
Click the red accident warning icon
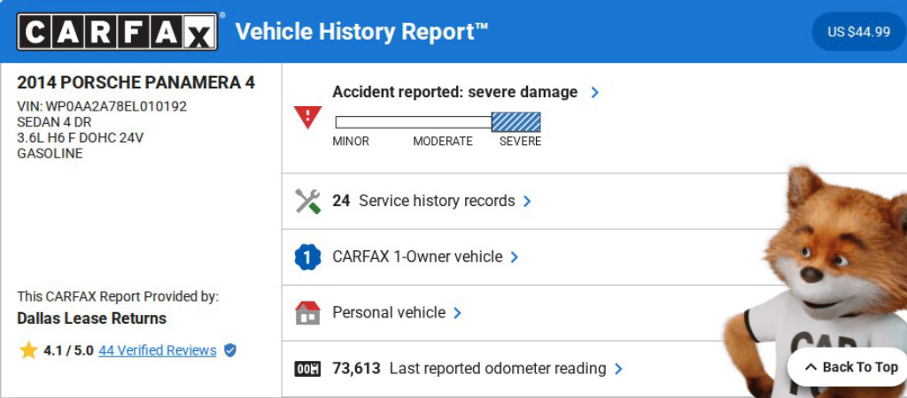pyautogui.click(x=307, y=116)
